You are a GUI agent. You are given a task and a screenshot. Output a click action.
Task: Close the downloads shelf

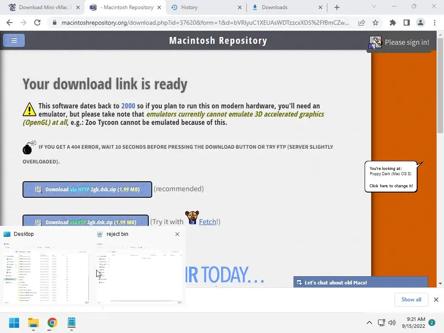pyautogui.click(x=436, y=300)
